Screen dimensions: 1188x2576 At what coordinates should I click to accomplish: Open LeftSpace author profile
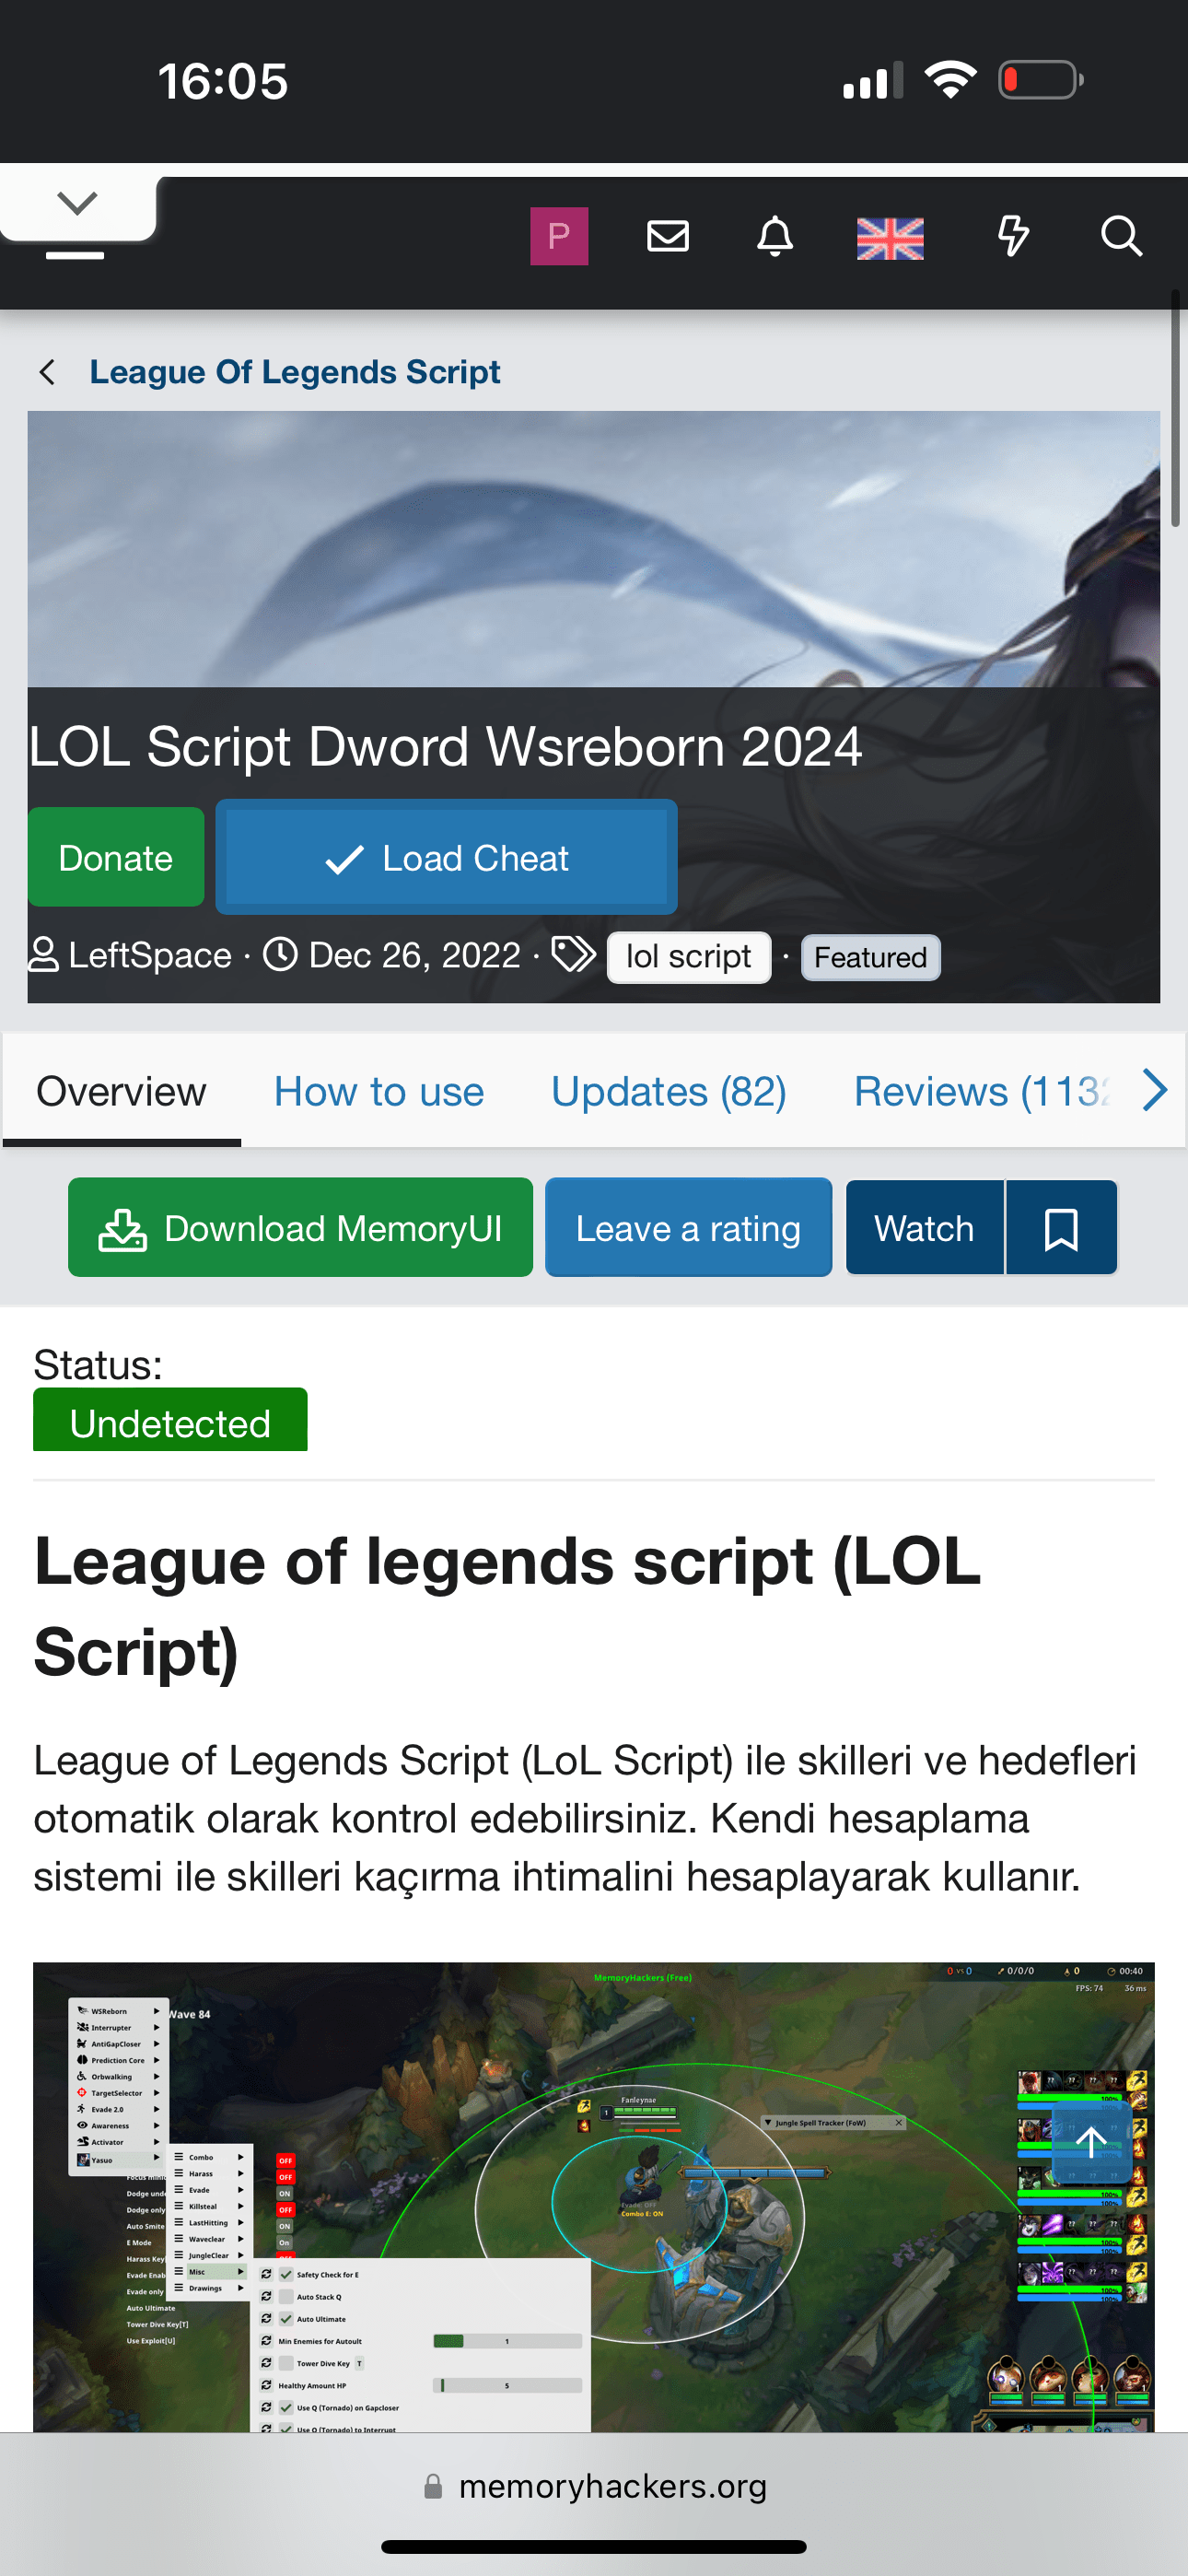pos(150,955)
